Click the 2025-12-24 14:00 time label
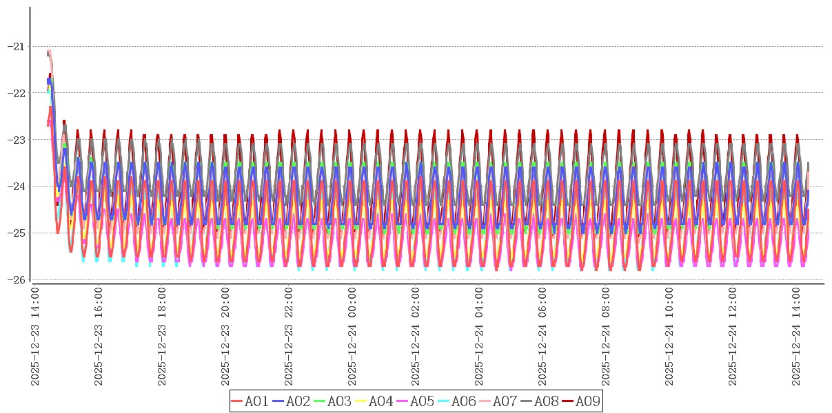 click(796, 337)
